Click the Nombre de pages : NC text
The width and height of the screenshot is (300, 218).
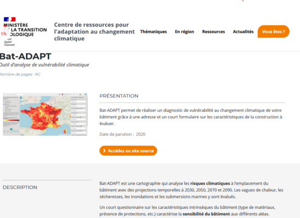(20, 74)
